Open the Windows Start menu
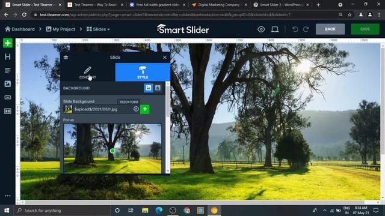This screenshot has height=216, width=385. tap(7, 211)
